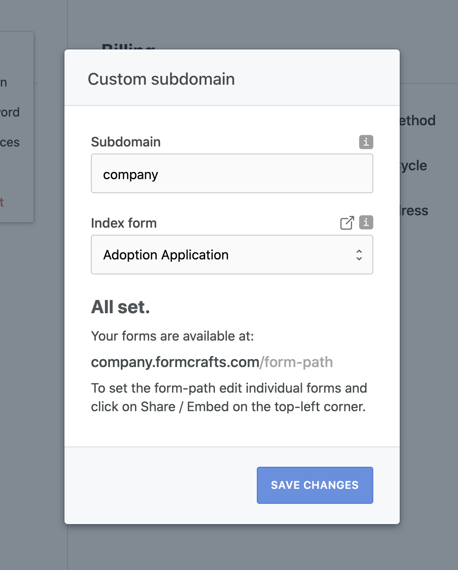The image size is (458, 570).
Task: Click the info icon beside Index form
Action: 366,222
